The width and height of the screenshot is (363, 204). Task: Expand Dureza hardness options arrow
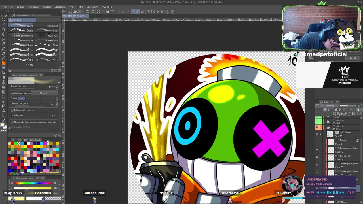click(x=57, y=99)
